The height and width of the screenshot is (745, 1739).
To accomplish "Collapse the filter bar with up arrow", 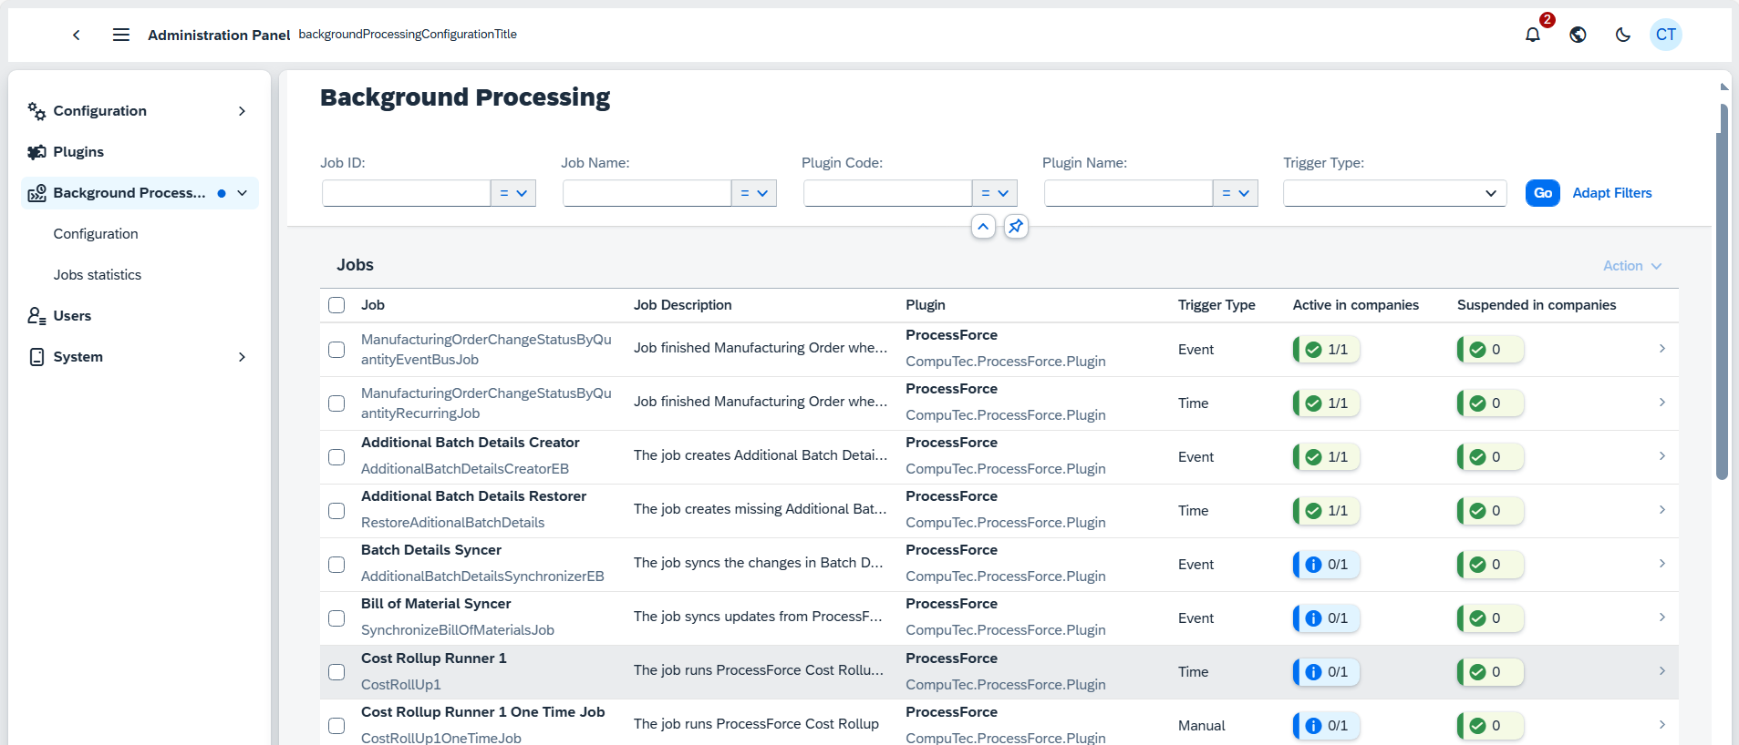I will [x=983, y=226].
